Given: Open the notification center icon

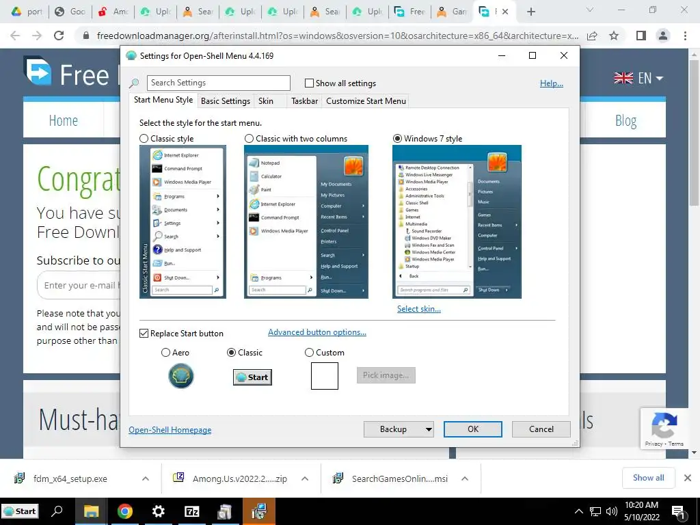Looking at the screenshot, I should coord(678,511).
